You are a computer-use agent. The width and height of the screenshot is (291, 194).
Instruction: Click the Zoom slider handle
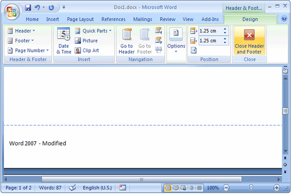251,188
